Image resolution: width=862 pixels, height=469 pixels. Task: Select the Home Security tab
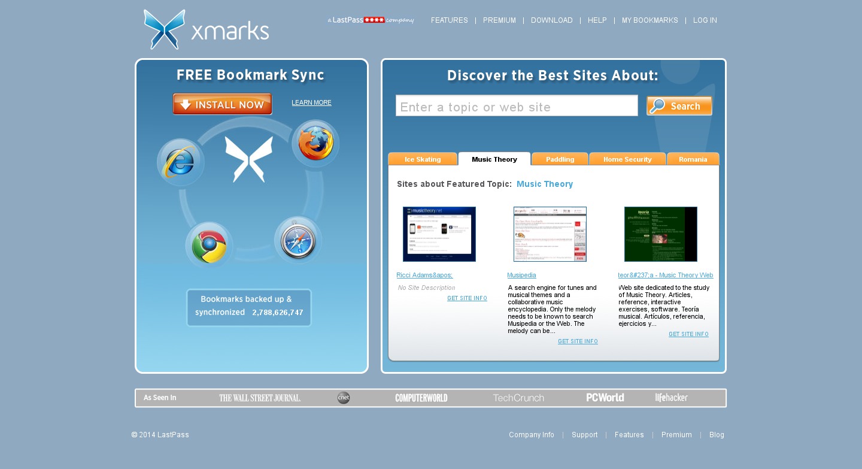(627, 159)
